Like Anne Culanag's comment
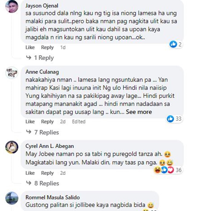The height and width of the screenshot is (211, 201). [x=30, y=122]
